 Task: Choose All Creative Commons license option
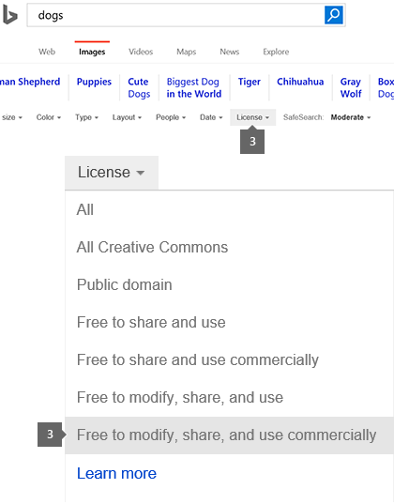point(152,247)
